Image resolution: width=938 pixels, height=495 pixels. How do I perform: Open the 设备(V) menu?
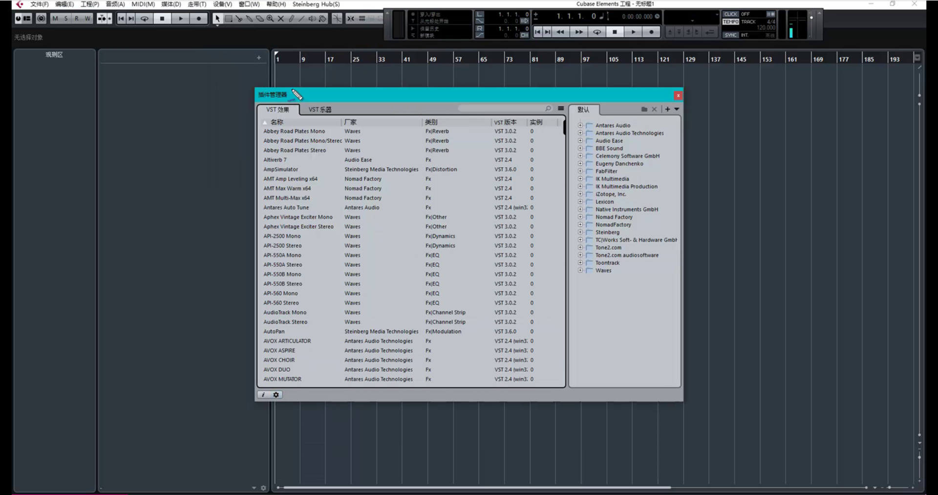point(222,4)
